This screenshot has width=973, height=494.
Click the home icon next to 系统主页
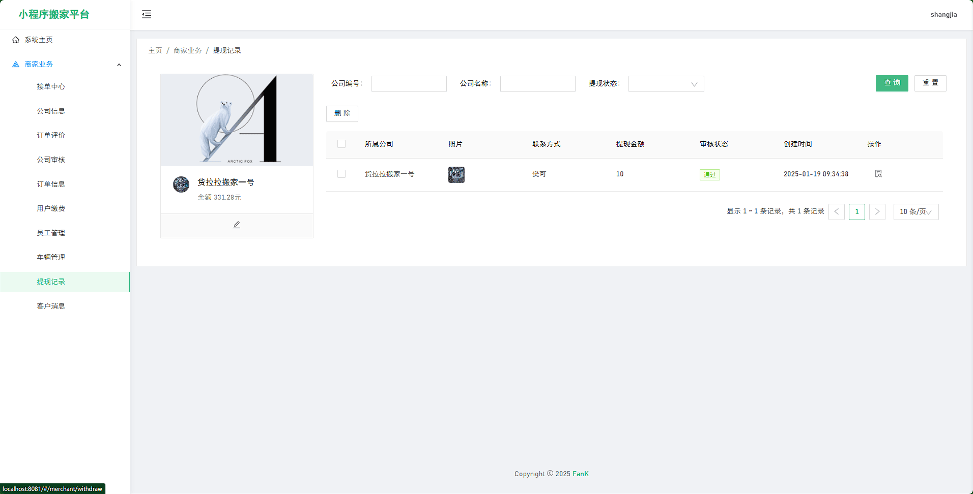point(16,40)
